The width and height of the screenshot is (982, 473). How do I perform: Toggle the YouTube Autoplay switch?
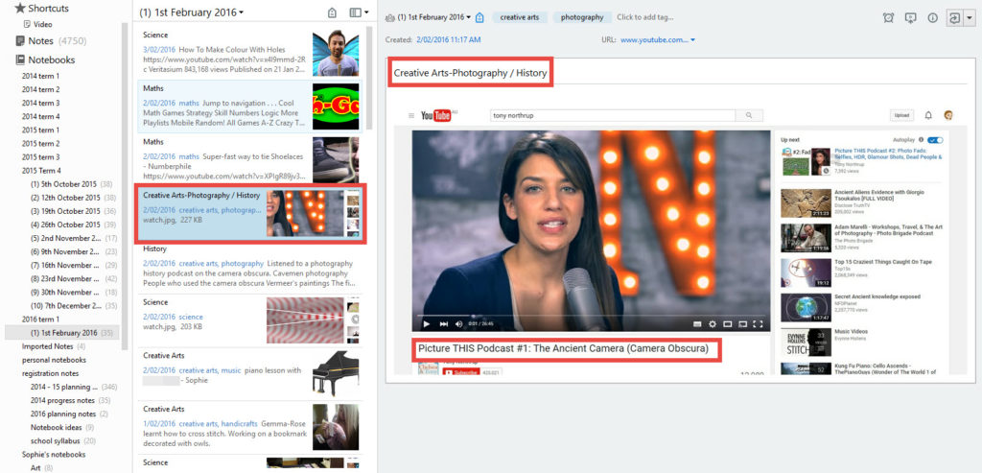coord(934,139)
